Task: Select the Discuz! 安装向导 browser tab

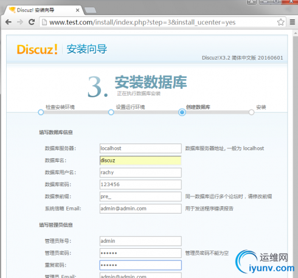Action: click(x=43, y=10)
